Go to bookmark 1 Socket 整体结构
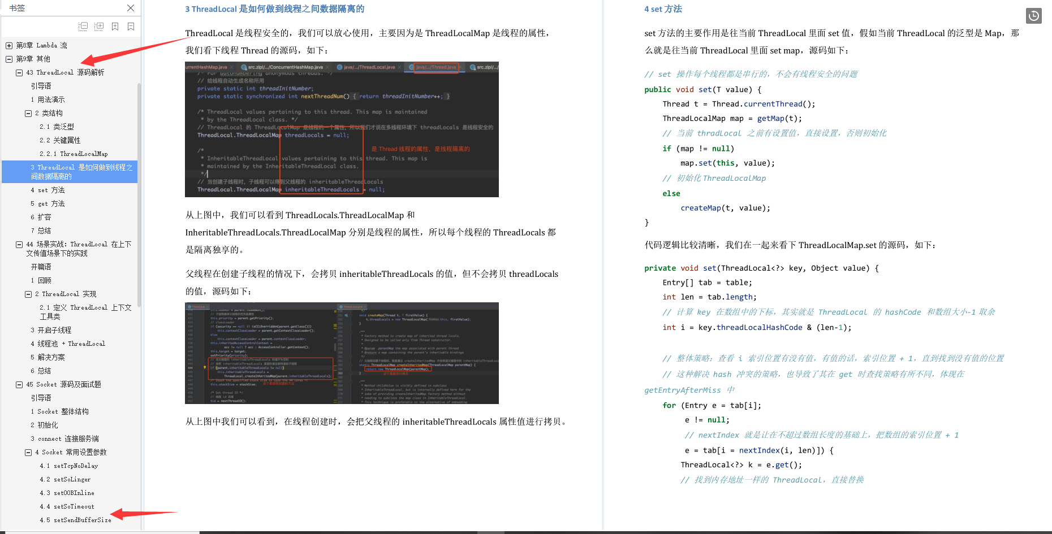This screenshot has height=534, width=1052. [x=59, y=411]
